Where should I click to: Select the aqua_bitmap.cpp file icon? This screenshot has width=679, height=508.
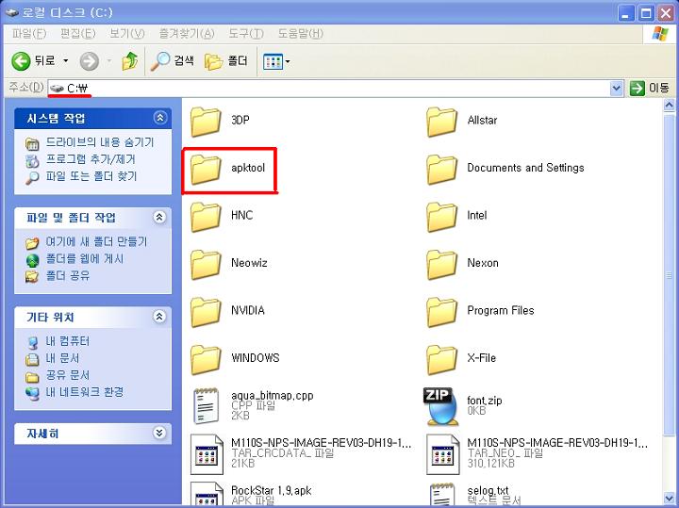206,406
